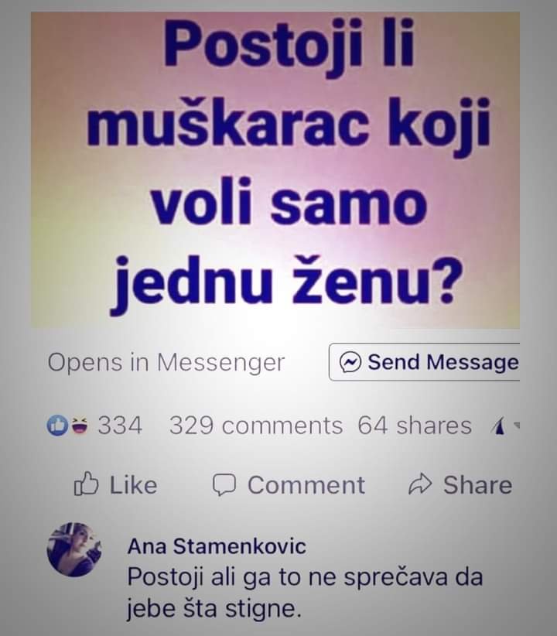Viewport: 557px width, 636px height.
Task: Toggle the Like text label
Action: coord(134,485)
